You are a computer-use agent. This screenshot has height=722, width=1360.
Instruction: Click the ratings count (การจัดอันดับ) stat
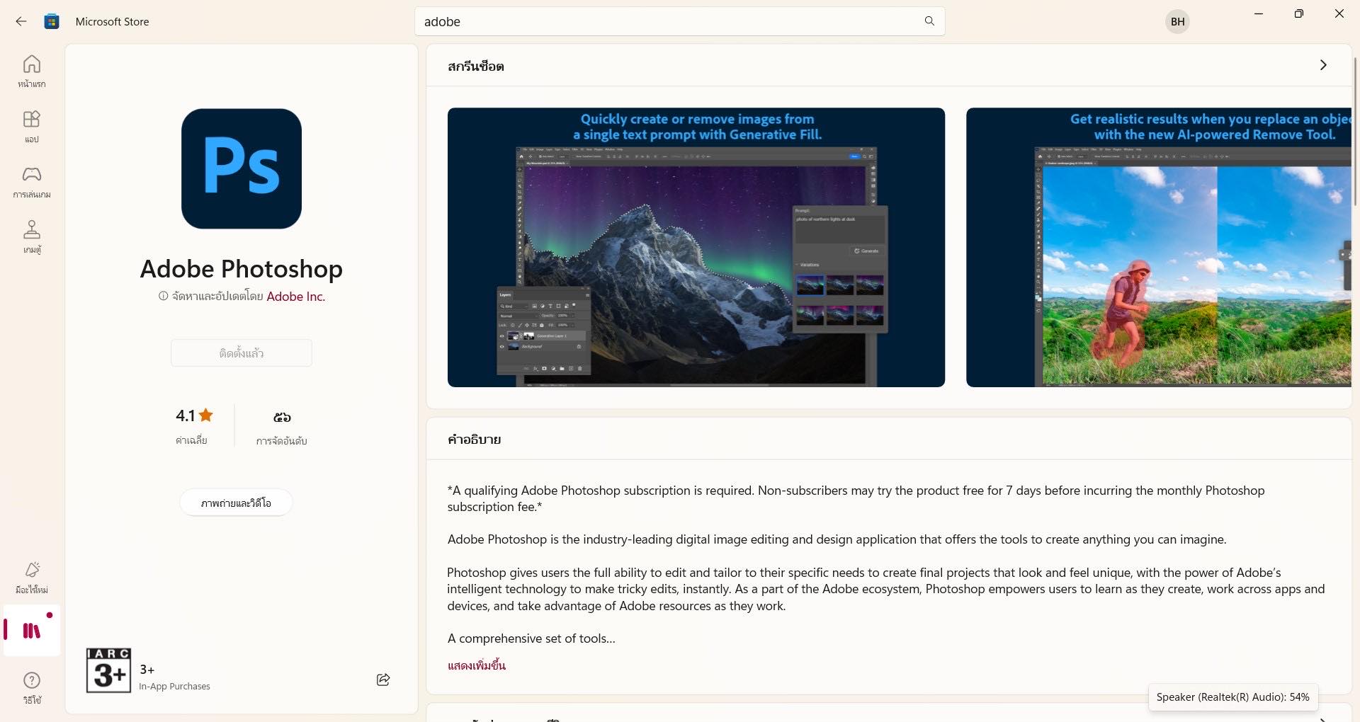pos(282,426)
